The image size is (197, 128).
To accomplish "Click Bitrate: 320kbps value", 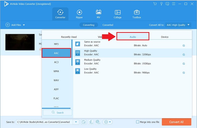I will click(x=142, y=55).
